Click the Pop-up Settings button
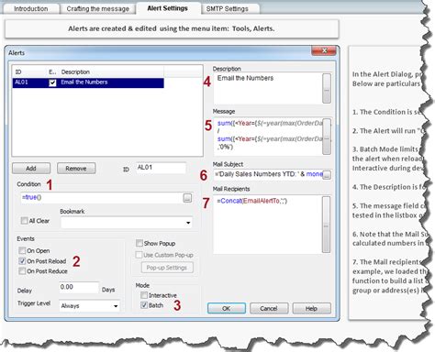 coord(167,268)
